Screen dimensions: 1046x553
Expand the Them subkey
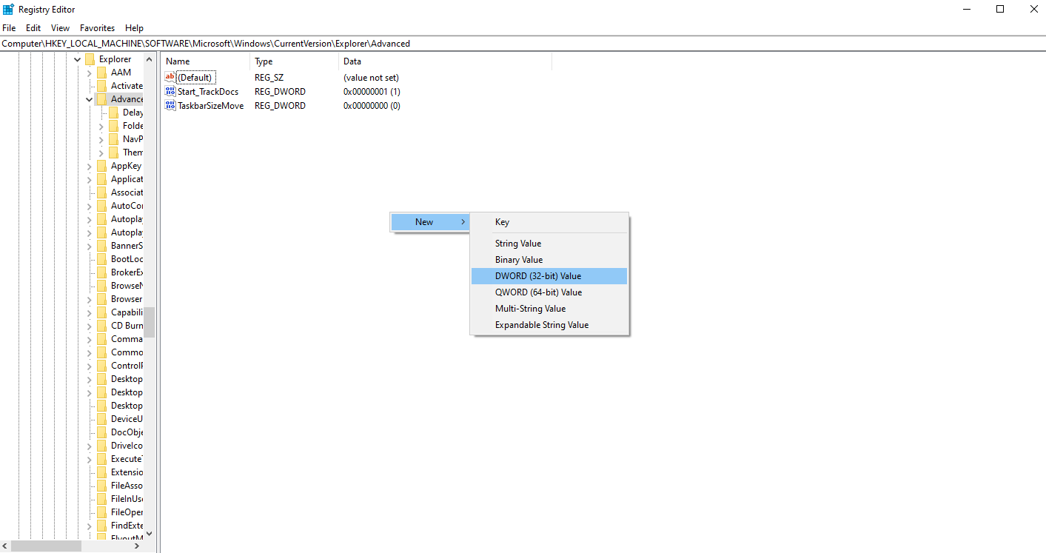[x=101, y=153]
